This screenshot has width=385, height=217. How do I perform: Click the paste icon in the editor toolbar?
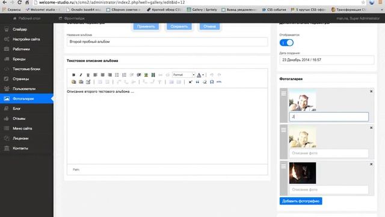pos(73,82)
